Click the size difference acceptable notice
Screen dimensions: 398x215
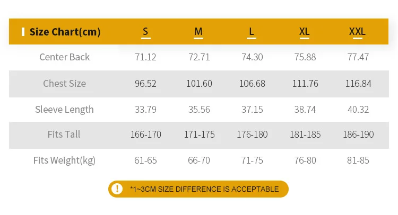(x=204, y=189)
